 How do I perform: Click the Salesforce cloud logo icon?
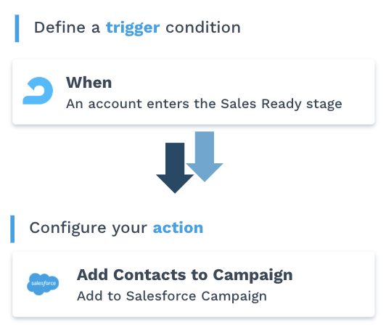(x=43, y=284)
